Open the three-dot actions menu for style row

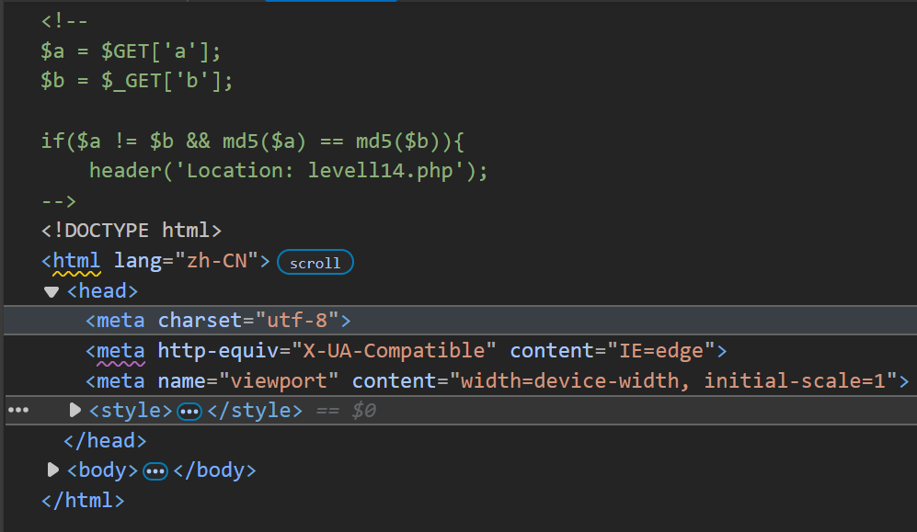(18, 410)
